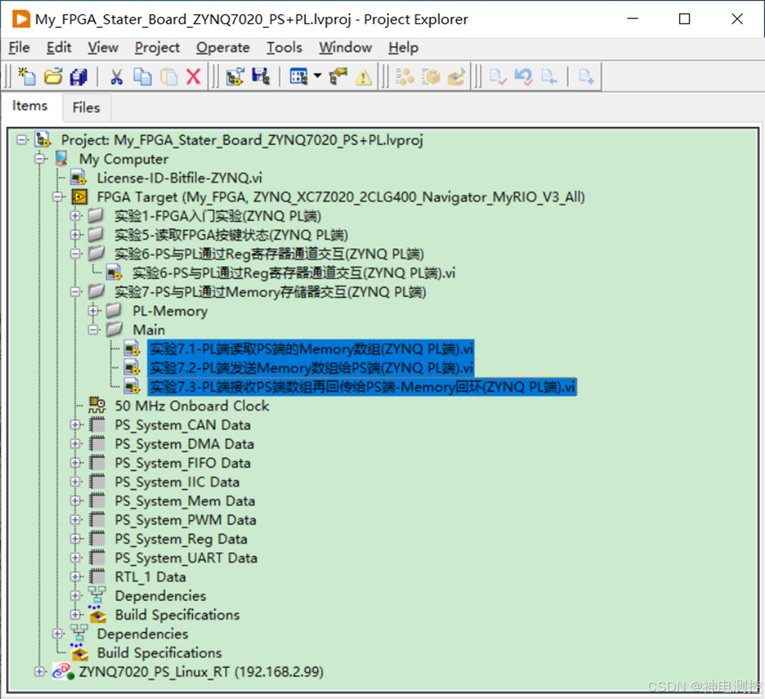Click the Paste clipboard icon

tap(169, 76)
